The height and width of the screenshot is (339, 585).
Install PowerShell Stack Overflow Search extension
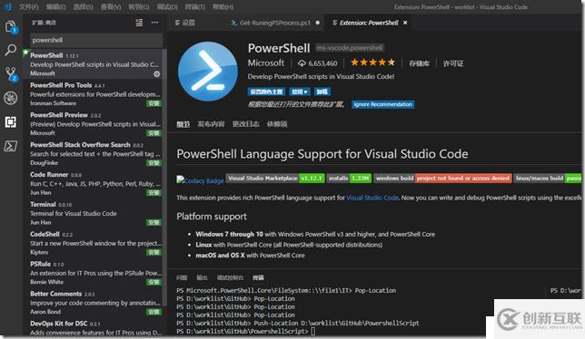pyautogui.click(x=154, y=163)
